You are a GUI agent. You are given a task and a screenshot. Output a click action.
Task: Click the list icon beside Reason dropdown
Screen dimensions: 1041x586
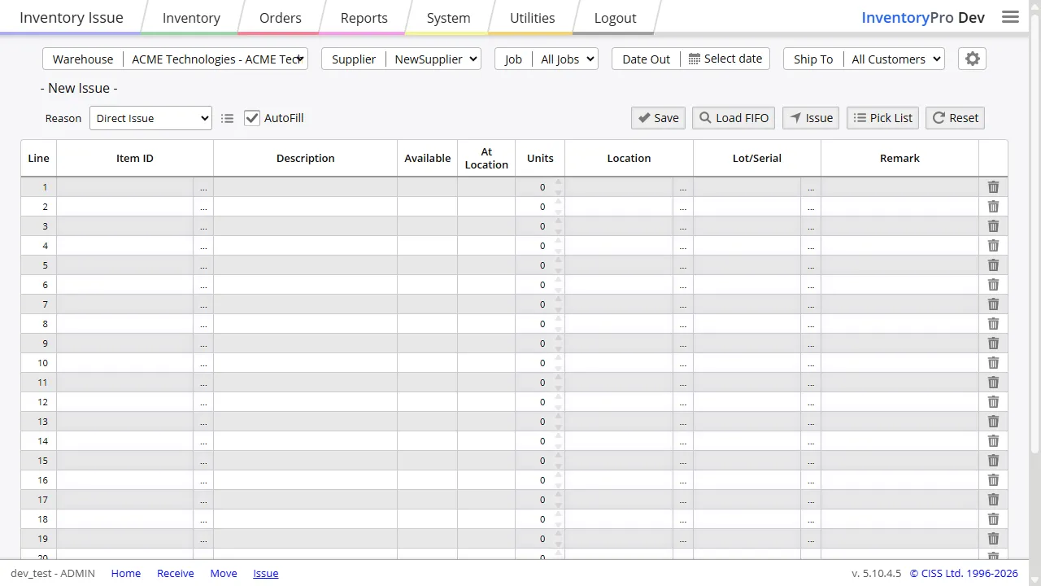[x=227, y=118]
